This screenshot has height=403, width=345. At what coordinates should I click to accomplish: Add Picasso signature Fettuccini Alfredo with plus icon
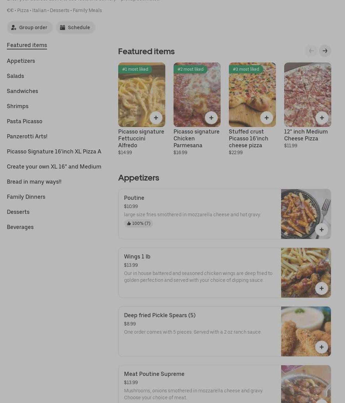(156, 118)
